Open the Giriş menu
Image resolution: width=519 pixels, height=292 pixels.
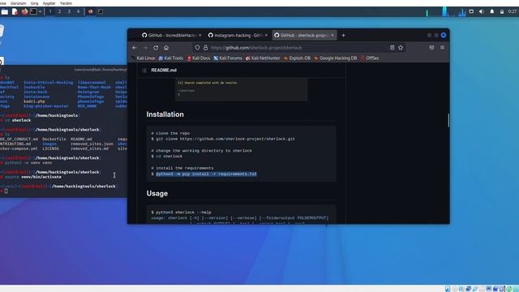click(34, 3)
